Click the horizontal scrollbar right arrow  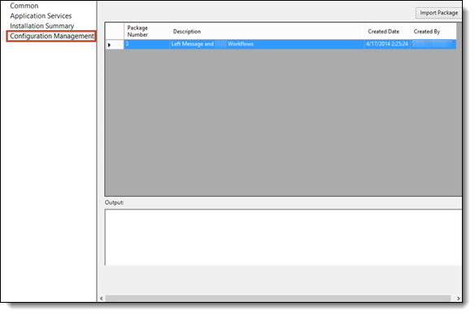click(x=459, y=299)
